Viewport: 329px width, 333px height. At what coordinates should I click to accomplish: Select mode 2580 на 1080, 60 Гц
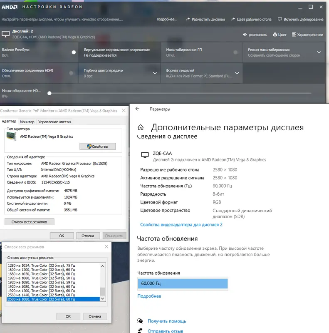54,299
